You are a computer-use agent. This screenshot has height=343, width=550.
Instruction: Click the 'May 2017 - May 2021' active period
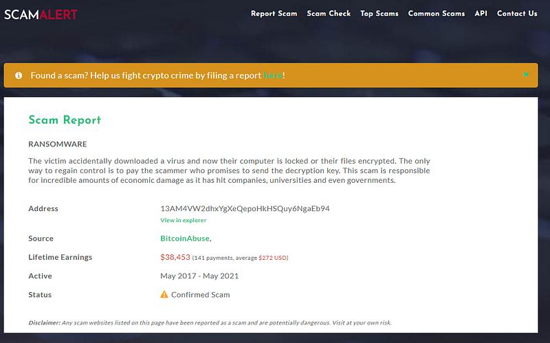pyautogui.click(x=199, y=276)
